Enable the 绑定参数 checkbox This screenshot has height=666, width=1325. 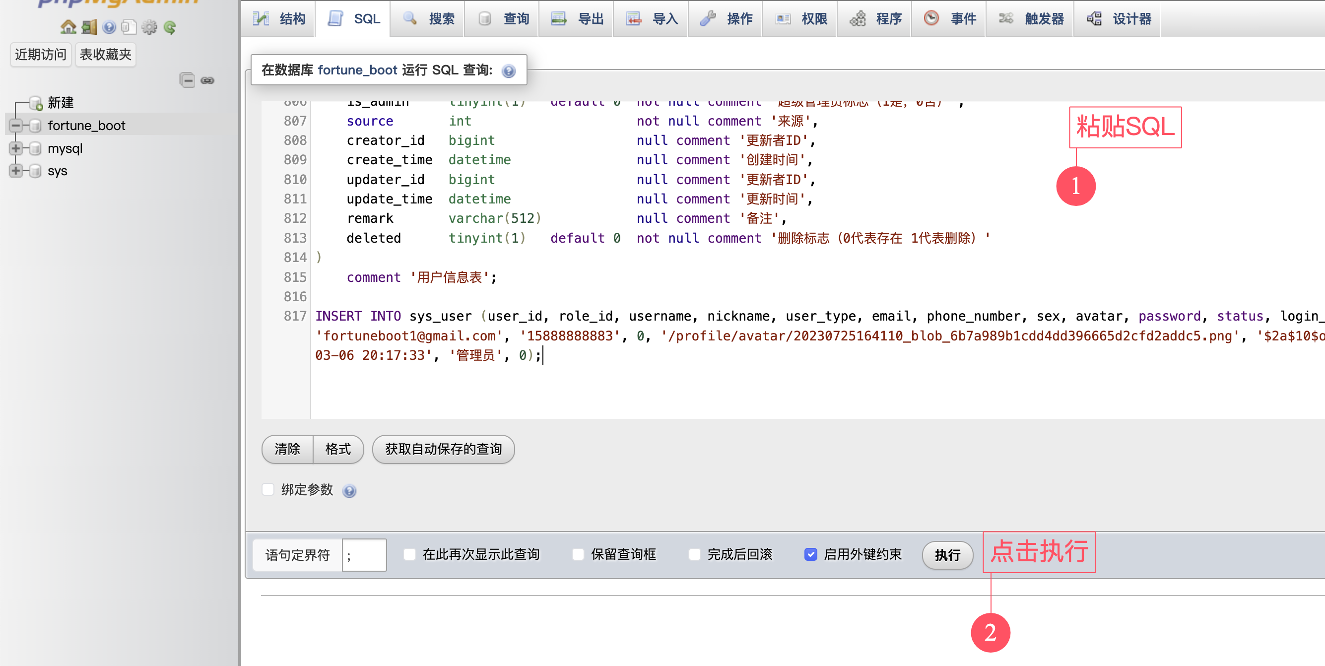pyautogui.click(x=268, y=489)
